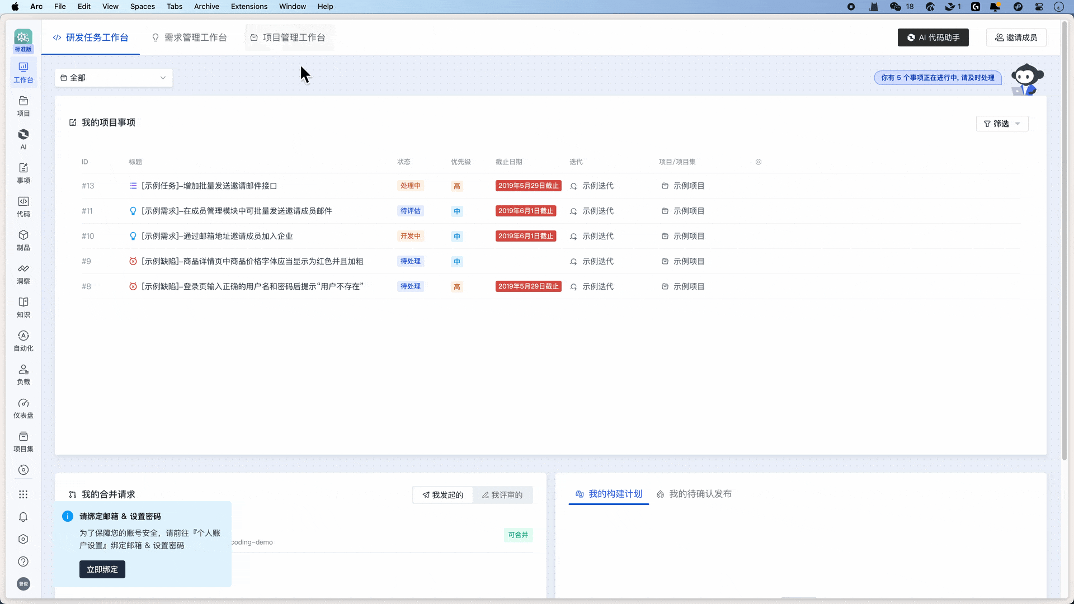Viewport: 1074px width, 604px height.
Task: Open the 代码 (Code) sidebar icon
Action: (23, 206)
